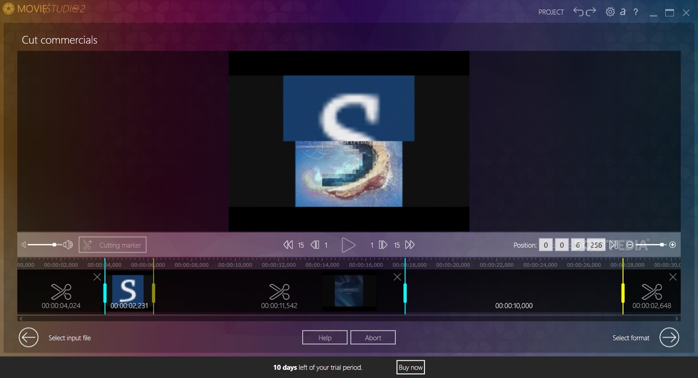Click timeline ruler at 00:00:22,000
This screenshot has height=378, width=698.
(x=497, y=264)
